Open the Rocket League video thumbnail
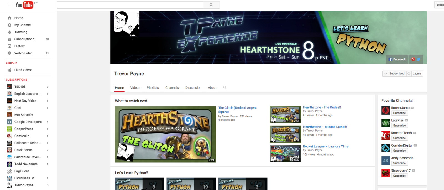444x190 pixels. pyautogui.click(x=285, y=154)
